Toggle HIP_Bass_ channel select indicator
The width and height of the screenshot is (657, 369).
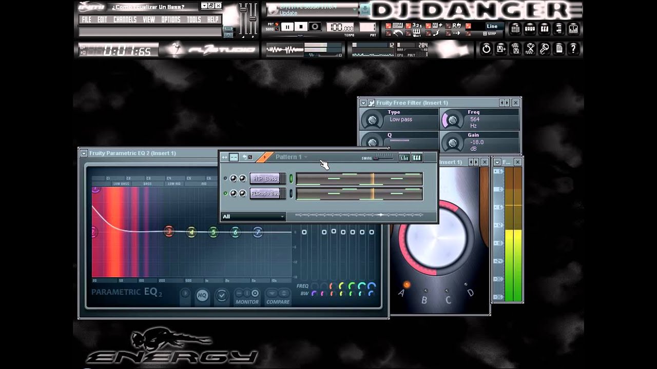pos(291,178)
